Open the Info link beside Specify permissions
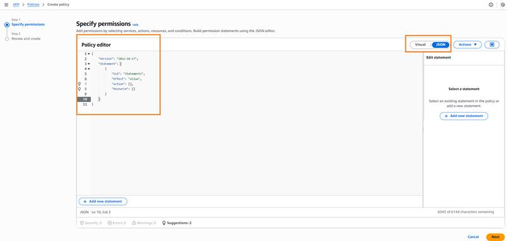Image resolution: width=507 pixels, height=241 pixels. coord(136,25)
